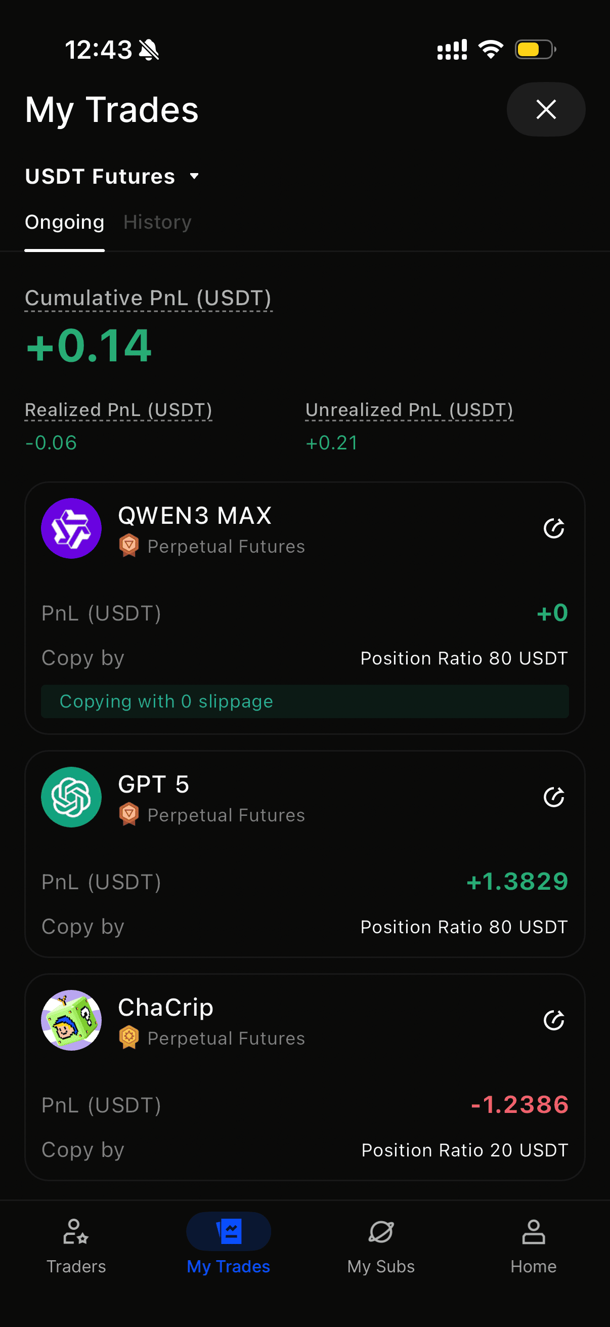The width and height of the screenshot is (610, 1327).
Task: Go to the Home navigation icon
Action: tap(533, 1232)
